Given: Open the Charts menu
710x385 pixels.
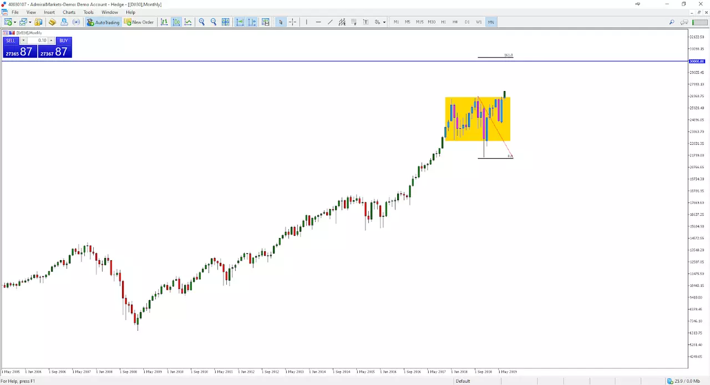Looking at the screenshot, I should point(69,12).
